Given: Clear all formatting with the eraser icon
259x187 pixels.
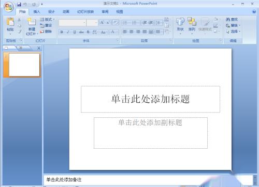Looking at the screenshot, I should point(116,23).
